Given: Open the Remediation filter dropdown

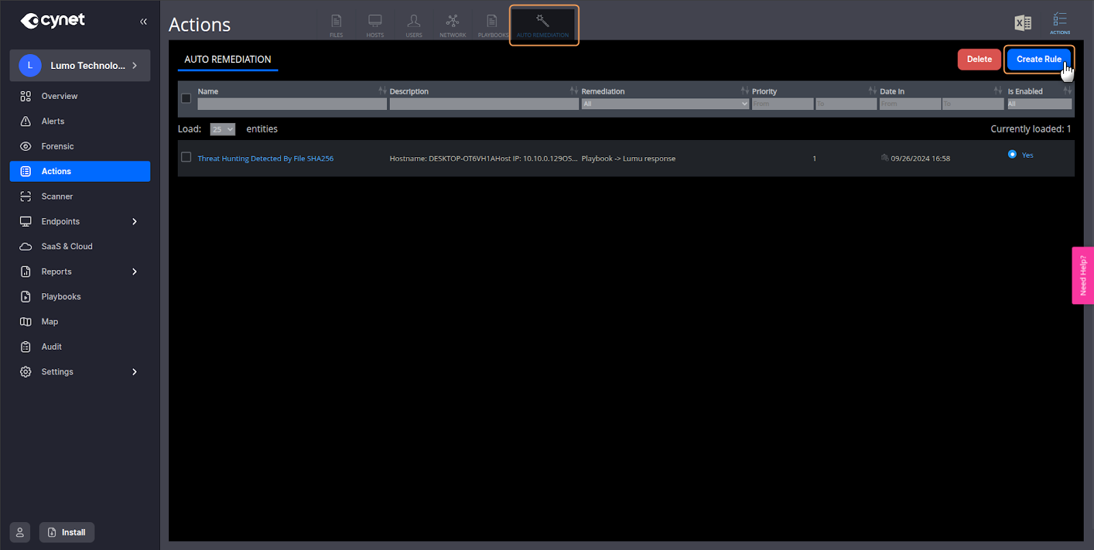Looking at the screenshot, I should 665,104.
